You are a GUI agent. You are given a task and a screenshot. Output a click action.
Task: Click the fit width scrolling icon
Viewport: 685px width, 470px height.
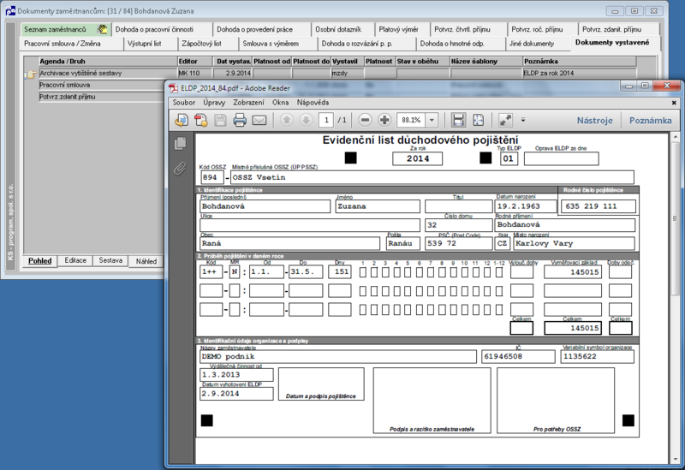458,120
